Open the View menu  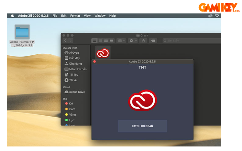(x=87, y=16)
